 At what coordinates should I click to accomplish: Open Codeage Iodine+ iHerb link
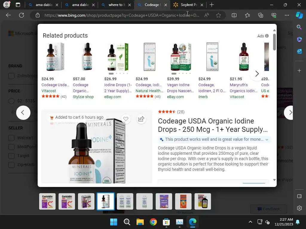[x=212, y=88]
